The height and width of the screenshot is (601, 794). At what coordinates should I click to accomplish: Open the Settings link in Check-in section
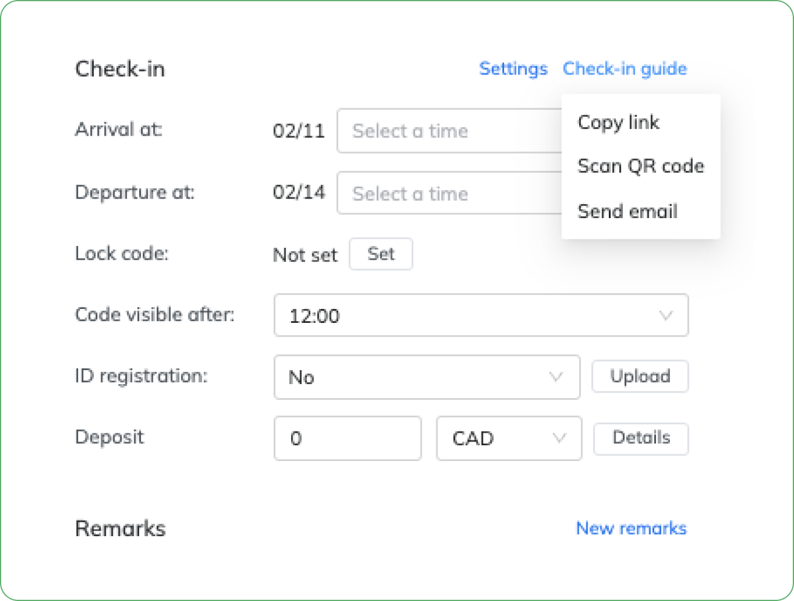point(513,69)
